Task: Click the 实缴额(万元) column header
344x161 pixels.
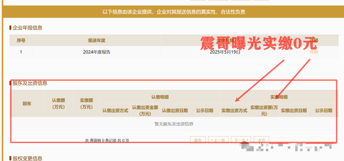Action: pyautogui.click(x=86, y=104)
